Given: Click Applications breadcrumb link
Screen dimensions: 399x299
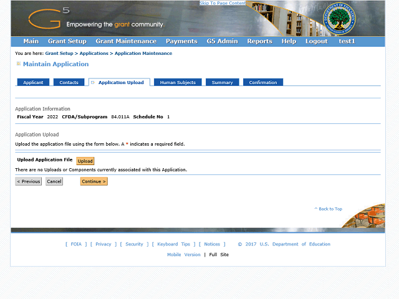Looking at the screenshot, I should [94, 54].
